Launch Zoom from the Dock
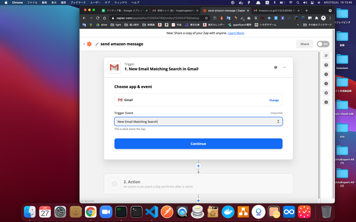 [x=106, y=212]
